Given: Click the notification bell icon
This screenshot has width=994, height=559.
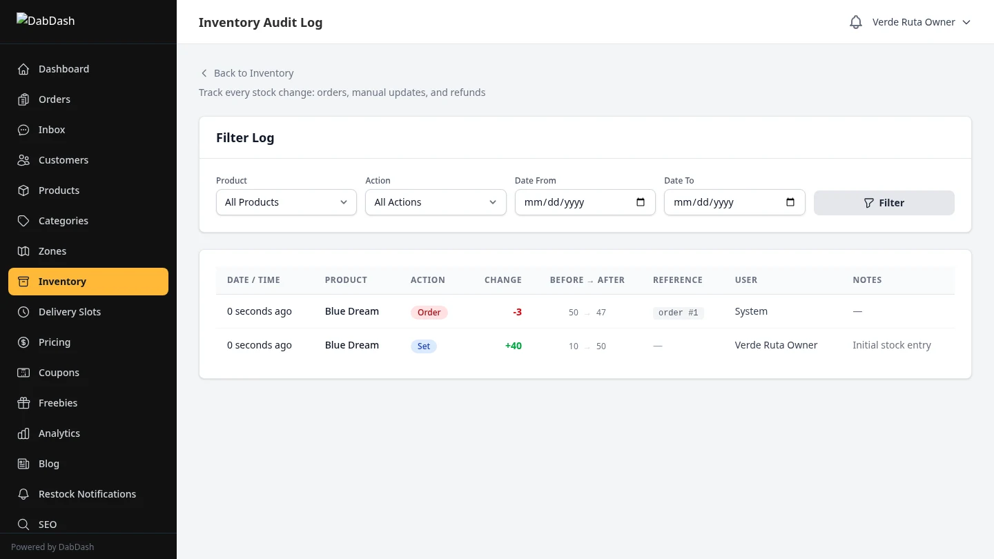Looking at the screenshot, I should [856, 22].
